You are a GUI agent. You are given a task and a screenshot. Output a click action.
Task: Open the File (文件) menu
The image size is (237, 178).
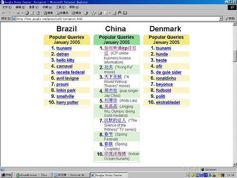pyautogui.click(x=7, y=7)
